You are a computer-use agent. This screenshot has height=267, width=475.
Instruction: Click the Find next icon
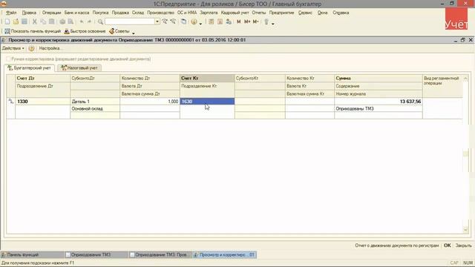click(x=165, y=22)
